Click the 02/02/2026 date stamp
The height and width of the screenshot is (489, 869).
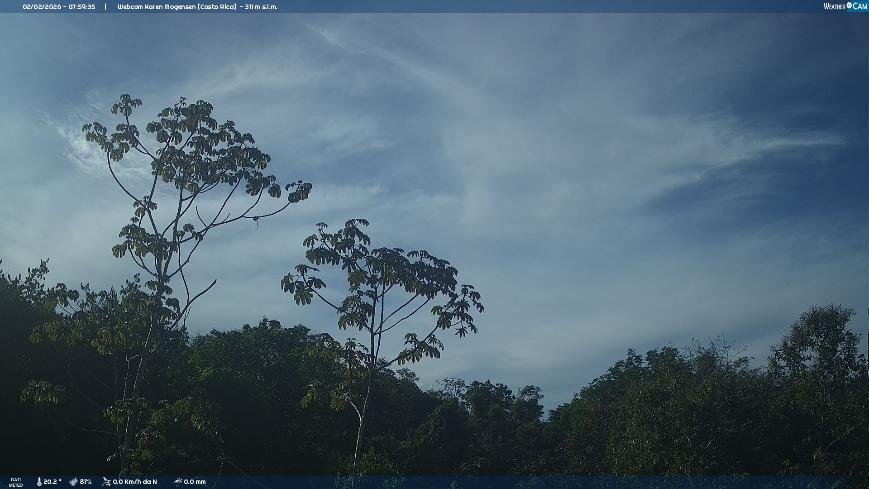click(42, 7)
